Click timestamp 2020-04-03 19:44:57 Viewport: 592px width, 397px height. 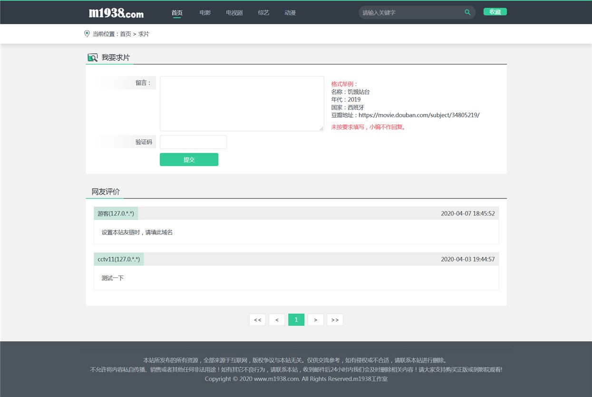pyautogui.click(x=468, y=259)
